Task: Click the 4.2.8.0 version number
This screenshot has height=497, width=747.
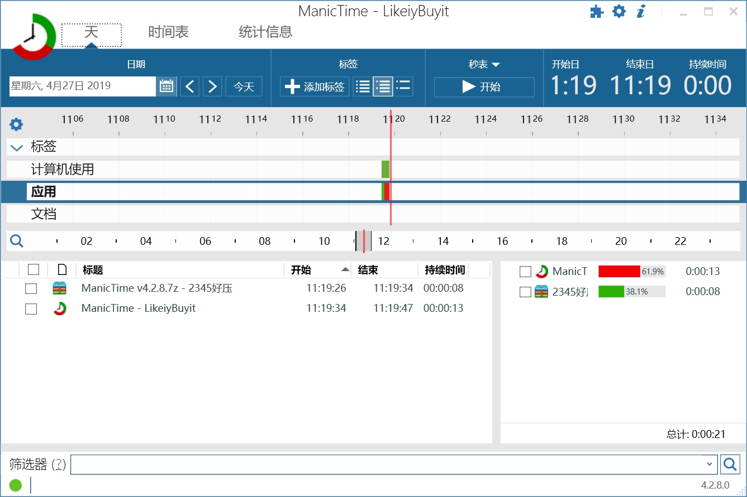Action: pos(715,485)
